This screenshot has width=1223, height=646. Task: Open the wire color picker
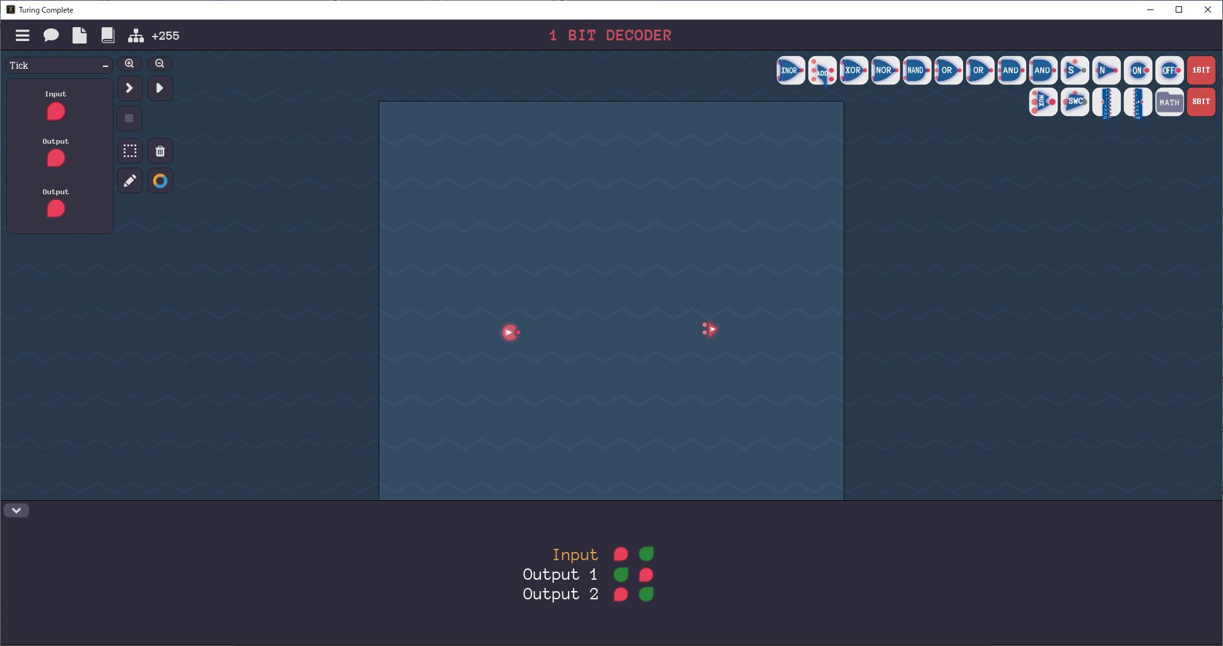point(160,180)
